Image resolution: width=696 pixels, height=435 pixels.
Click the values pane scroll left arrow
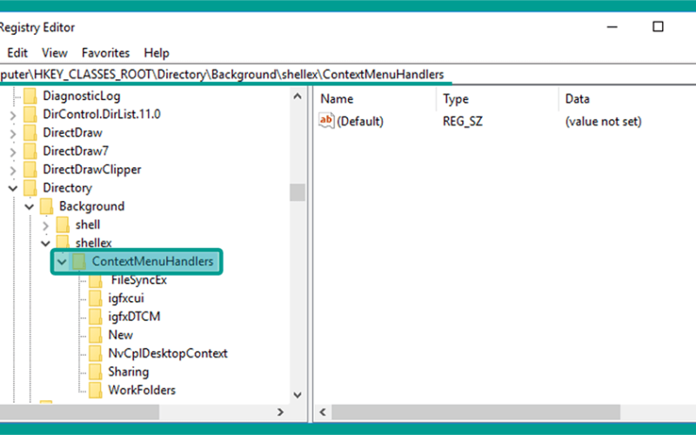pos(323,412)
